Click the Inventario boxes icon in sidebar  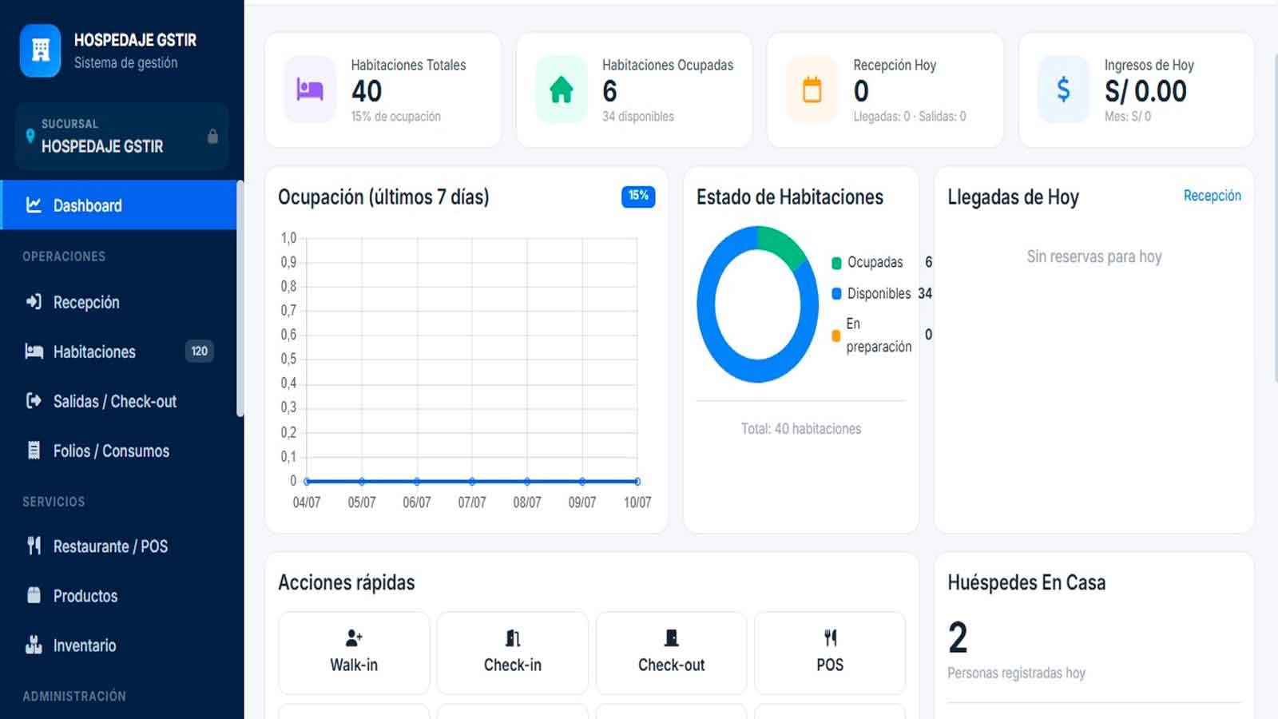click(34, 645)
